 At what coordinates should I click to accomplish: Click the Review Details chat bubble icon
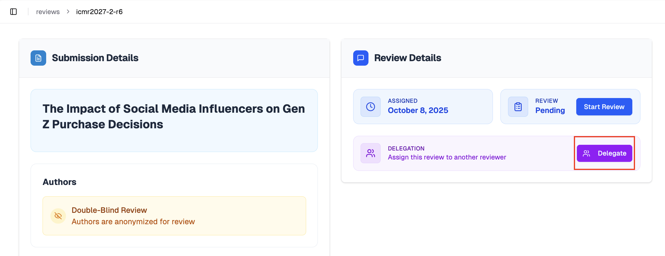pos(361,58)
